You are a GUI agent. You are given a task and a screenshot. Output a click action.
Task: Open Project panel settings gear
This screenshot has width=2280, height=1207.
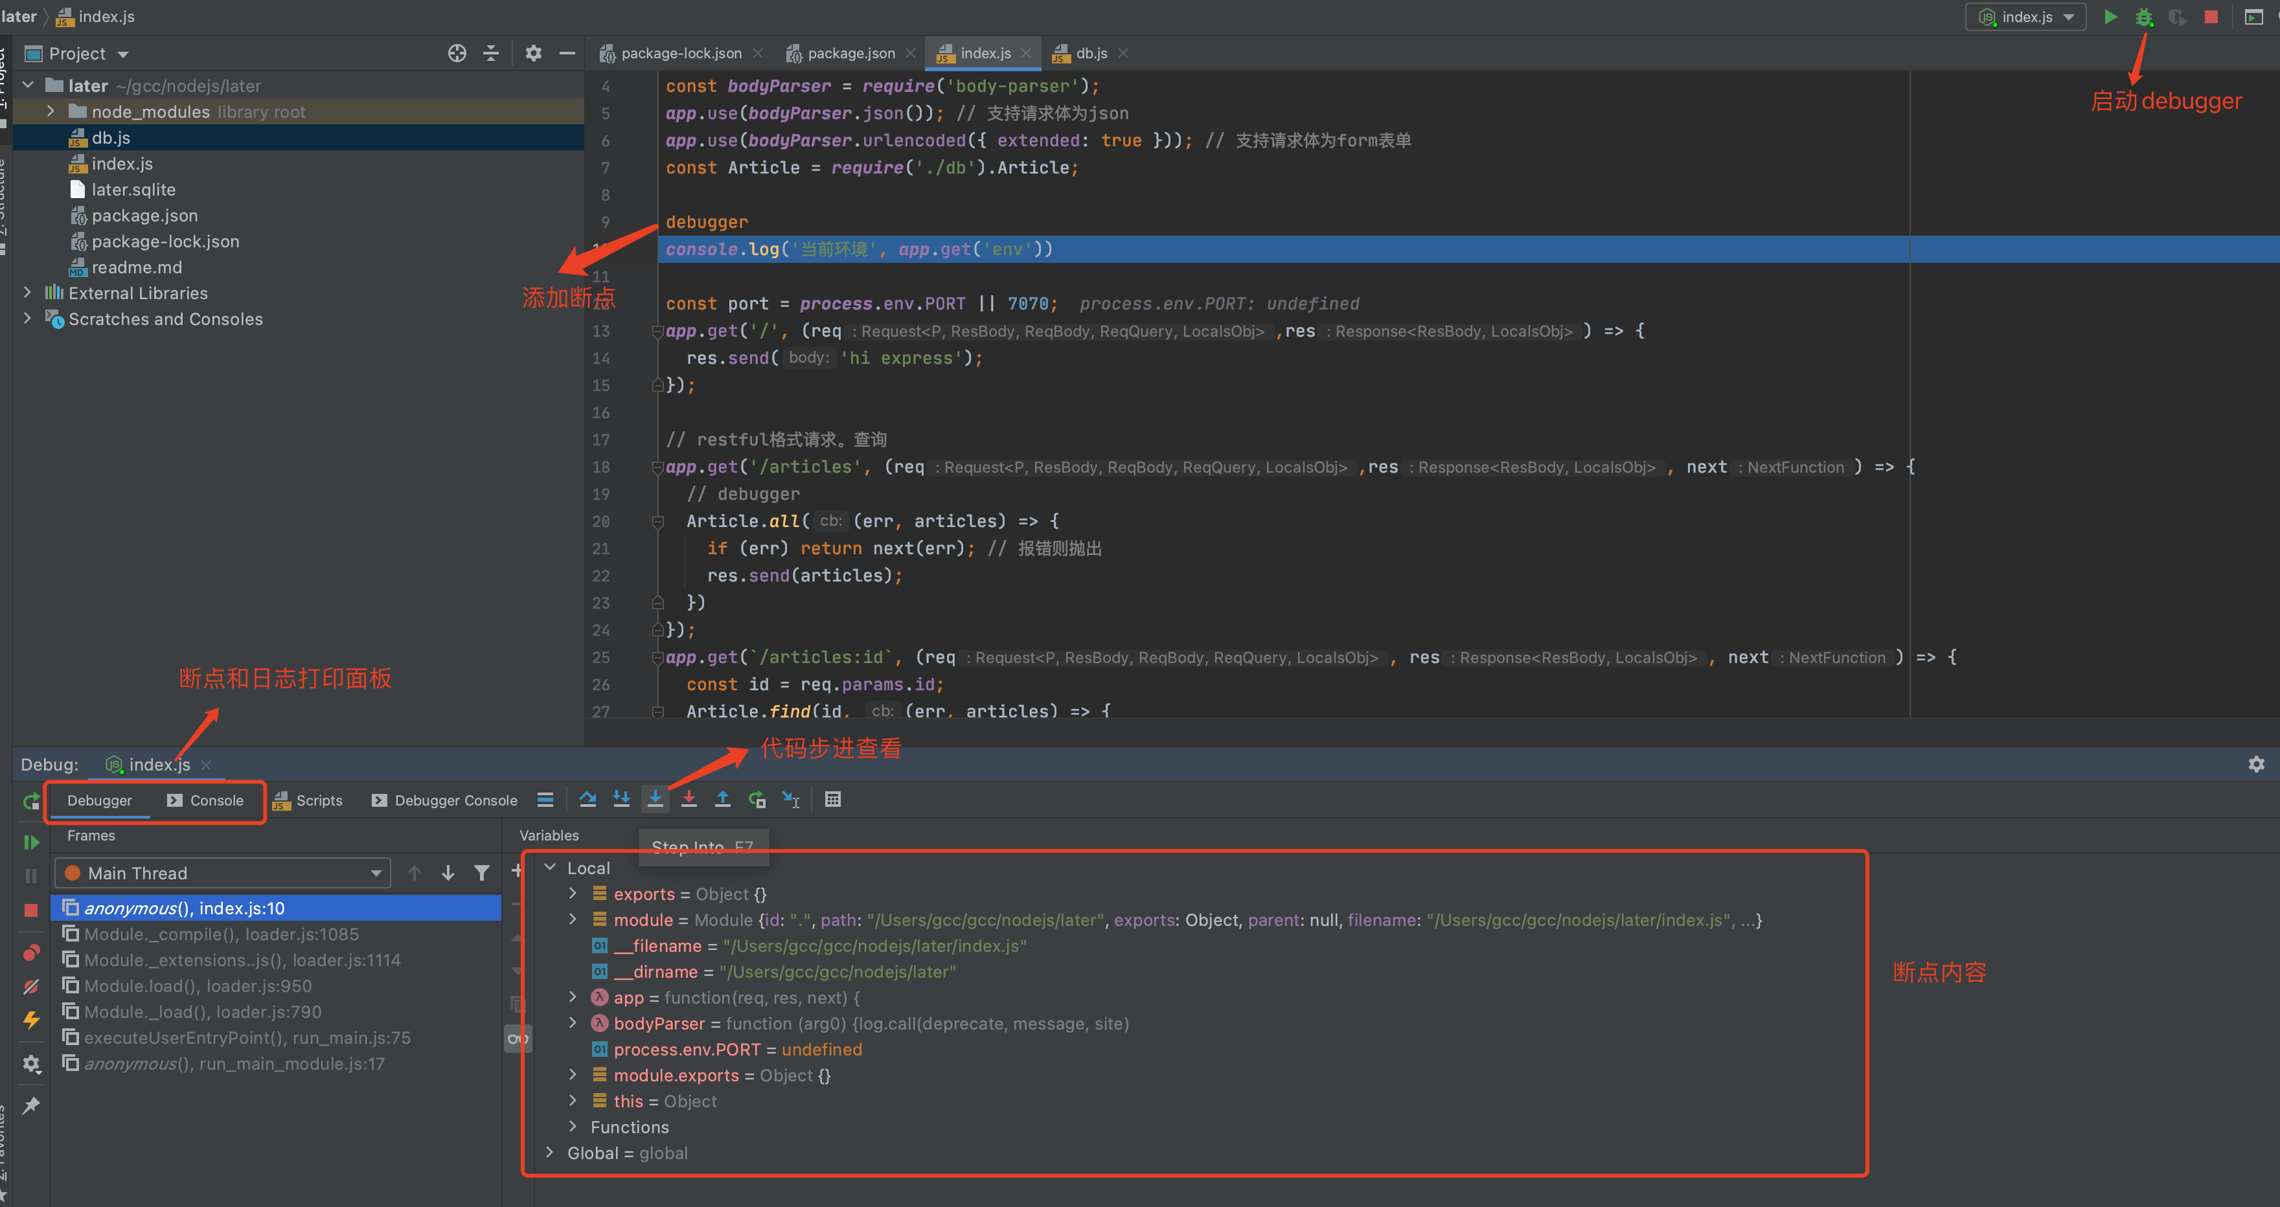click(533, 53)
